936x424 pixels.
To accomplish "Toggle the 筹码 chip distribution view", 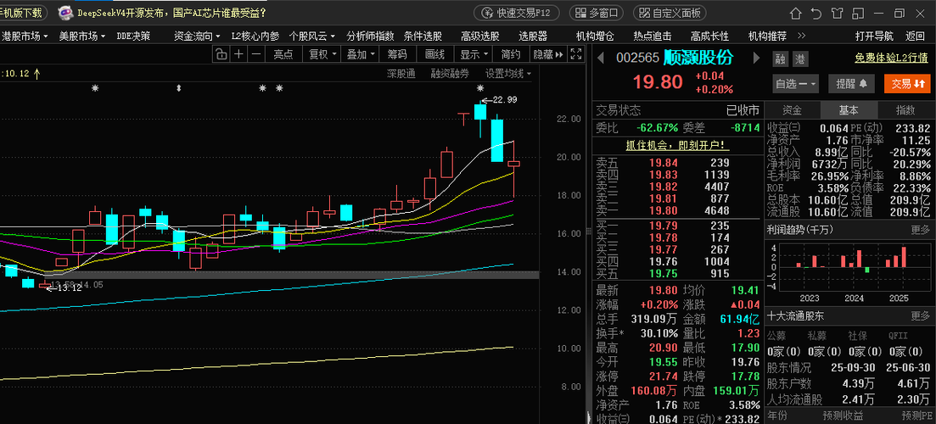I will 397,55.
